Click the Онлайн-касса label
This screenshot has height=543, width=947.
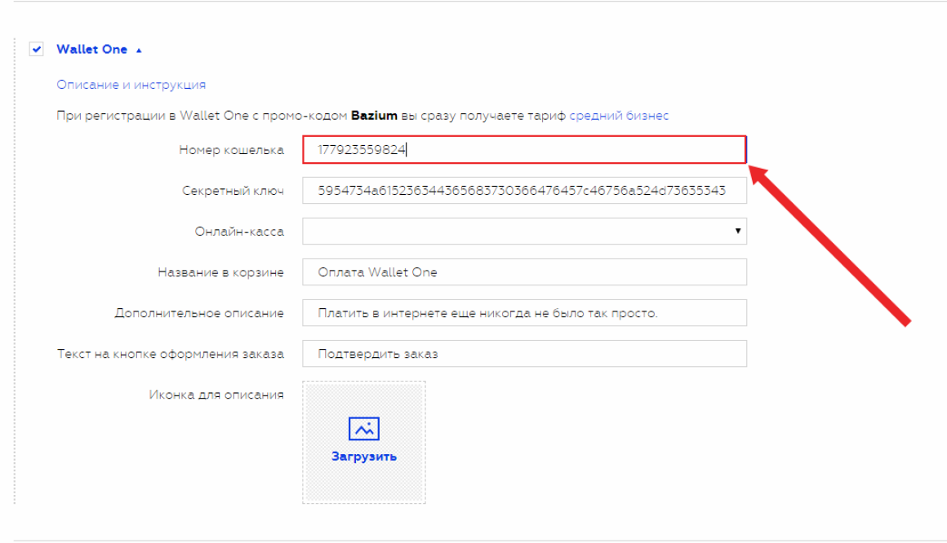coord(239,231)
